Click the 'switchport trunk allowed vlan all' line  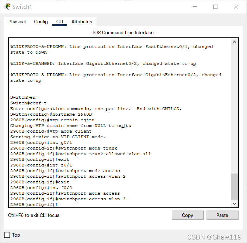point(81,154)
